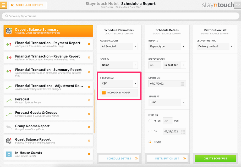Click the double chevron on Distribution List button
This screenshot has height=167, width=241.
(184, 158)
